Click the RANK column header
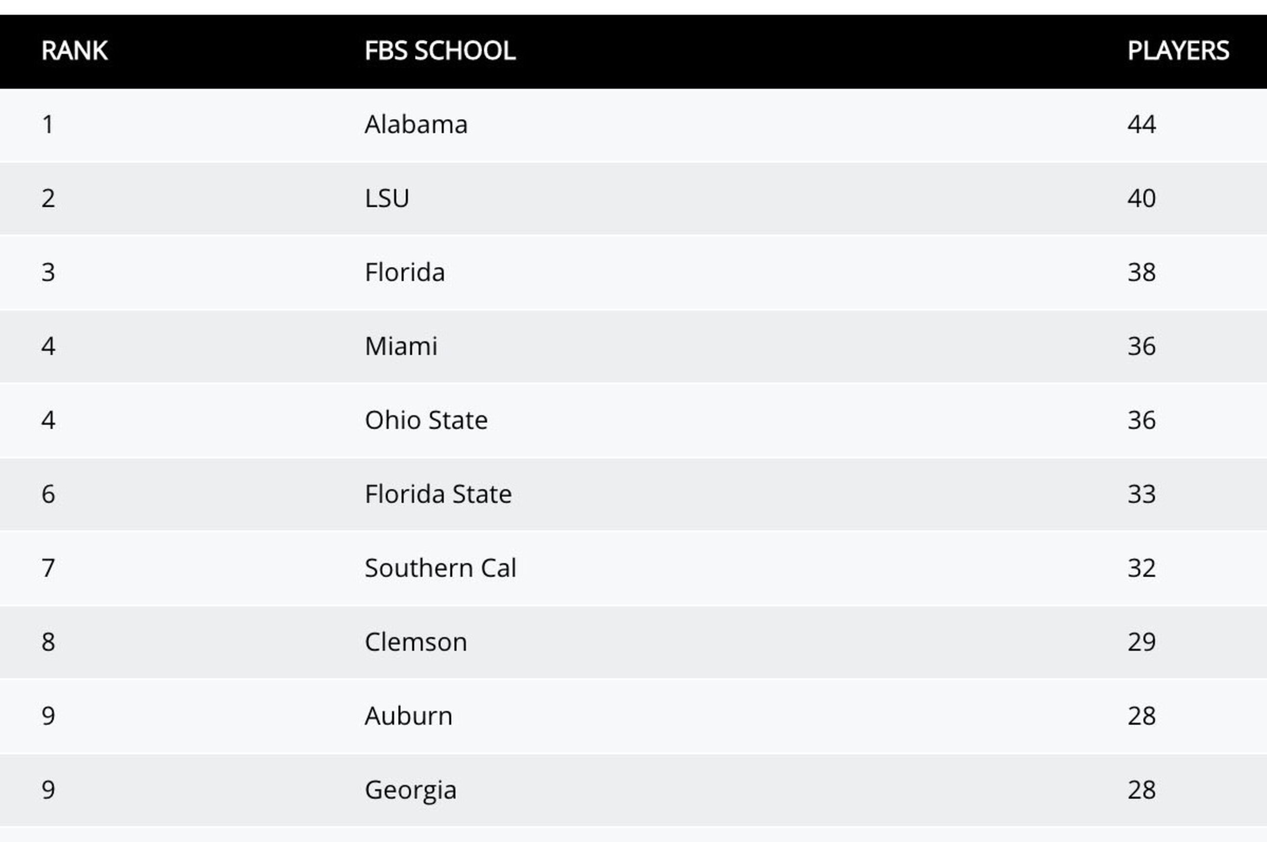This screenshot has height=842, width=1267. (x=75, y=51)
